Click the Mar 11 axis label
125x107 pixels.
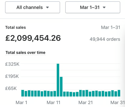(54, 103)
